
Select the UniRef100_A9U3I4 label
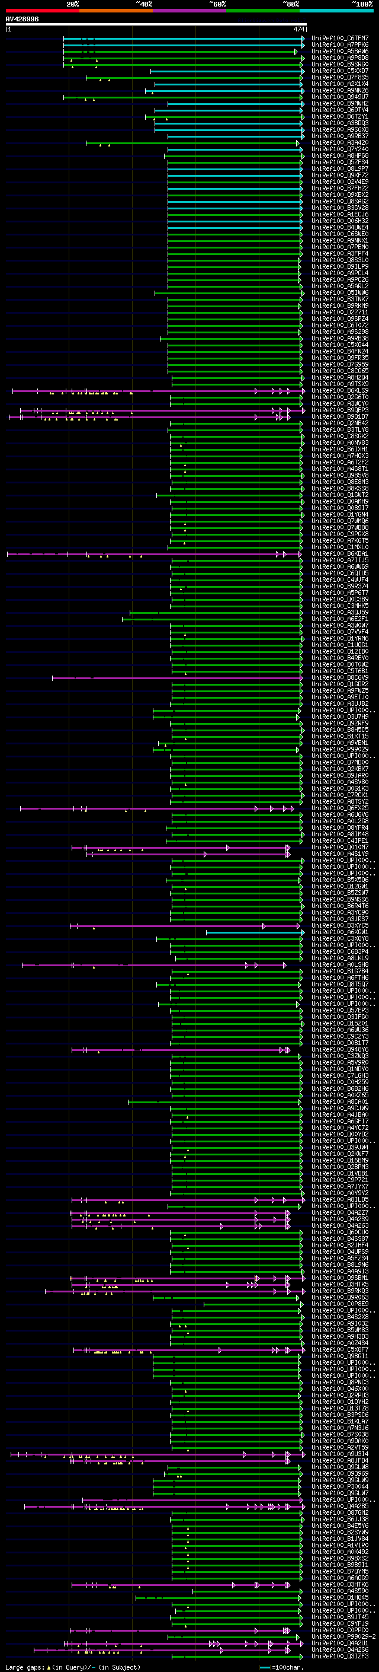pyautogui.click(x=339, y=1454)
